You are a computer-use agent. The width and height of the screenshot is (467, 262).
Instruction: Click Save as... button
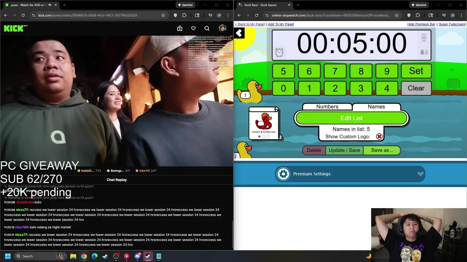point(382,150)
